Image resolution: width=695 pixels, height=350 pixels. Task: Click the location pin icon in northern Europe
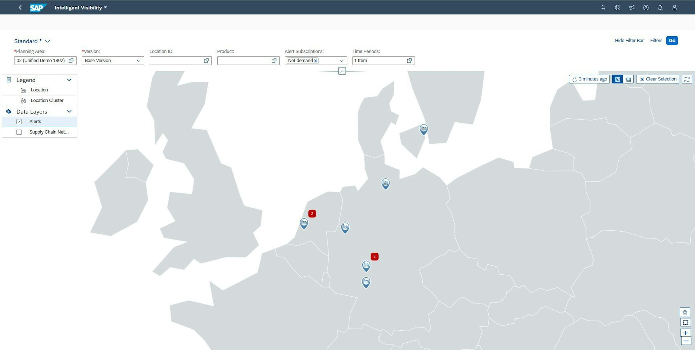(423, 129)
